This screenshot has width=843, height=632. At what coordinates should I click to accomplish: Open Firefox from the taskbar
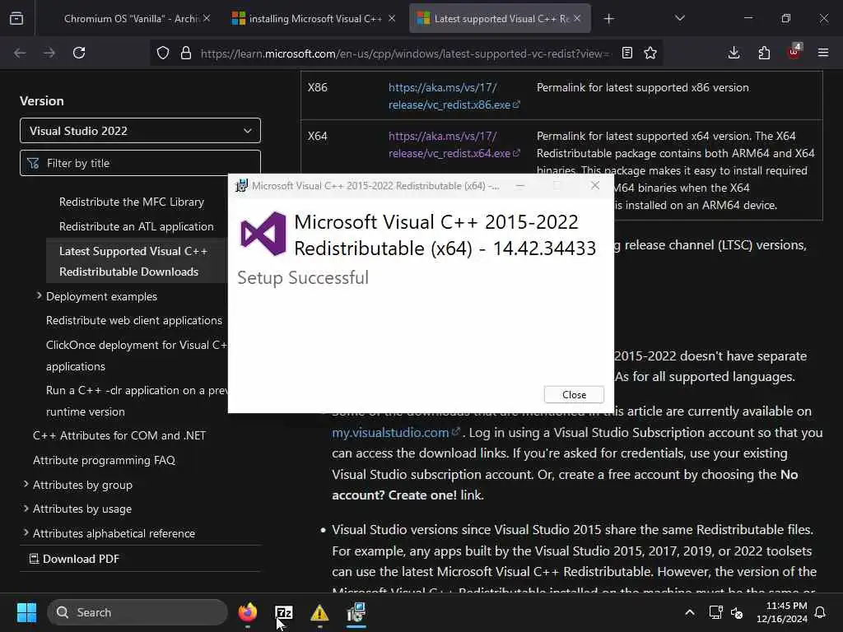[247, 612]
